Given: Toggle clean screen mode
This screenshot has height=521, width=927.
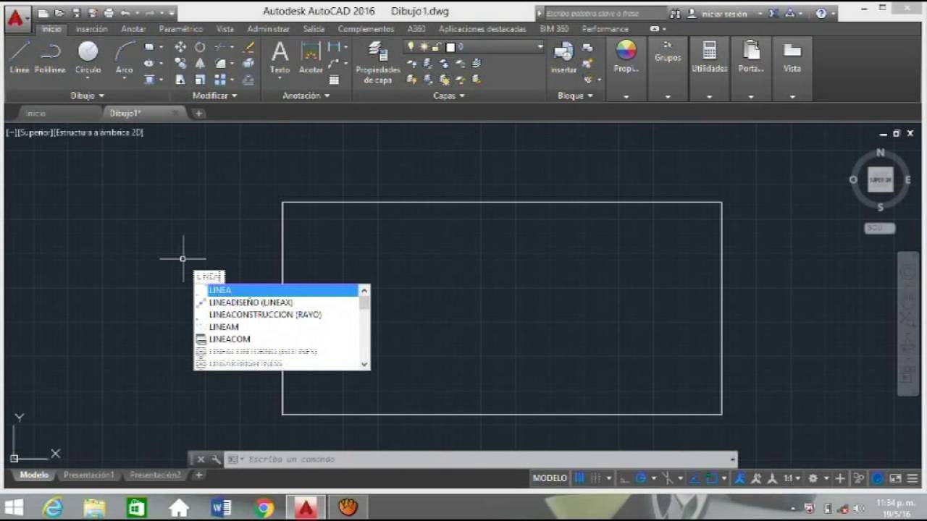Looking at the screenshot, I should coord(895,478).
